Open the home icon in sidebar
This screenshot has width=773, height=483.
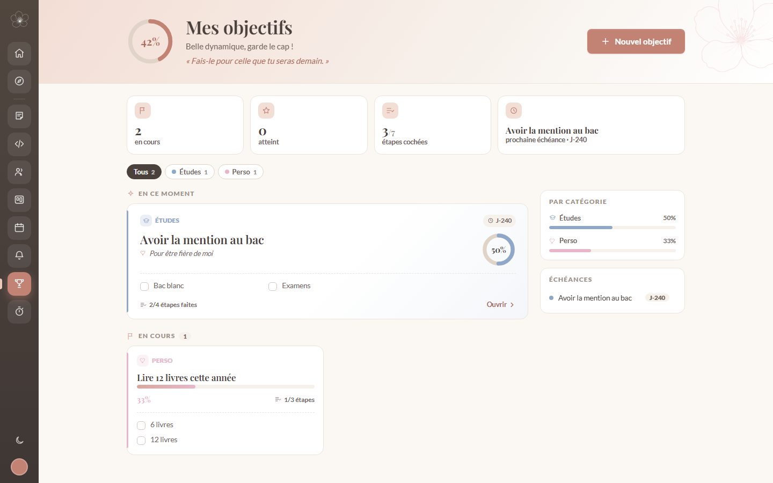click(19, 53)
